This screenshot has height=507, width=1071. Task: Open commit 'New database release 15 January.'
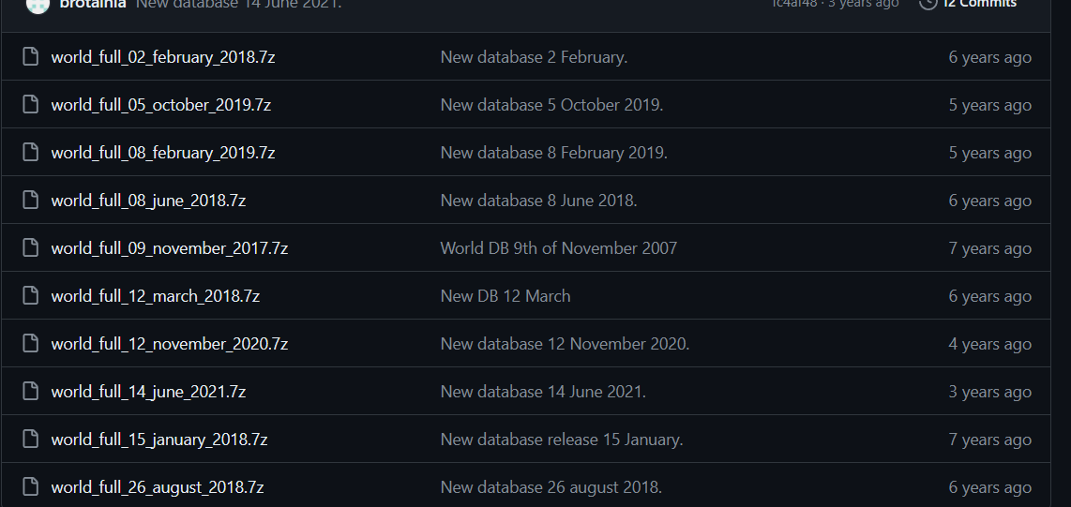point(562,440)
